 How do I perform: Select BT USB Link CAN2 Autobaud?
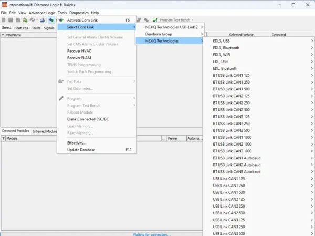pos(259,165)
